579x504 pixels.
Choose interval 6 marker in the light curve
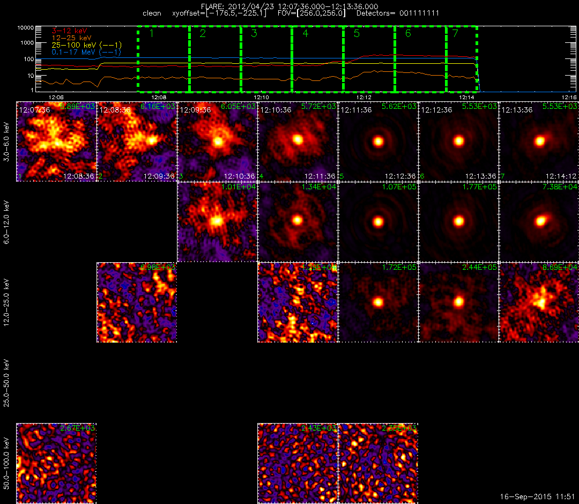[x=408, y=33]
